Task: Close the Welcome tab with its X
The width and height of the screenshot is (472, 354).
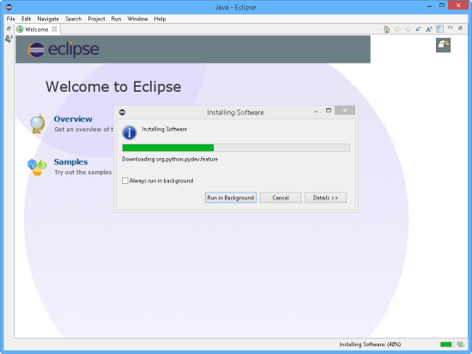Action: point(54,29)
